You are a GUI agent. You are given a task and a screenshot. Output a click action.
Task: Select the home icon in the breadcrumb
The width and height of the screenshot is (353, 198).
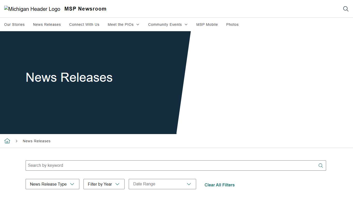point(7,141)
